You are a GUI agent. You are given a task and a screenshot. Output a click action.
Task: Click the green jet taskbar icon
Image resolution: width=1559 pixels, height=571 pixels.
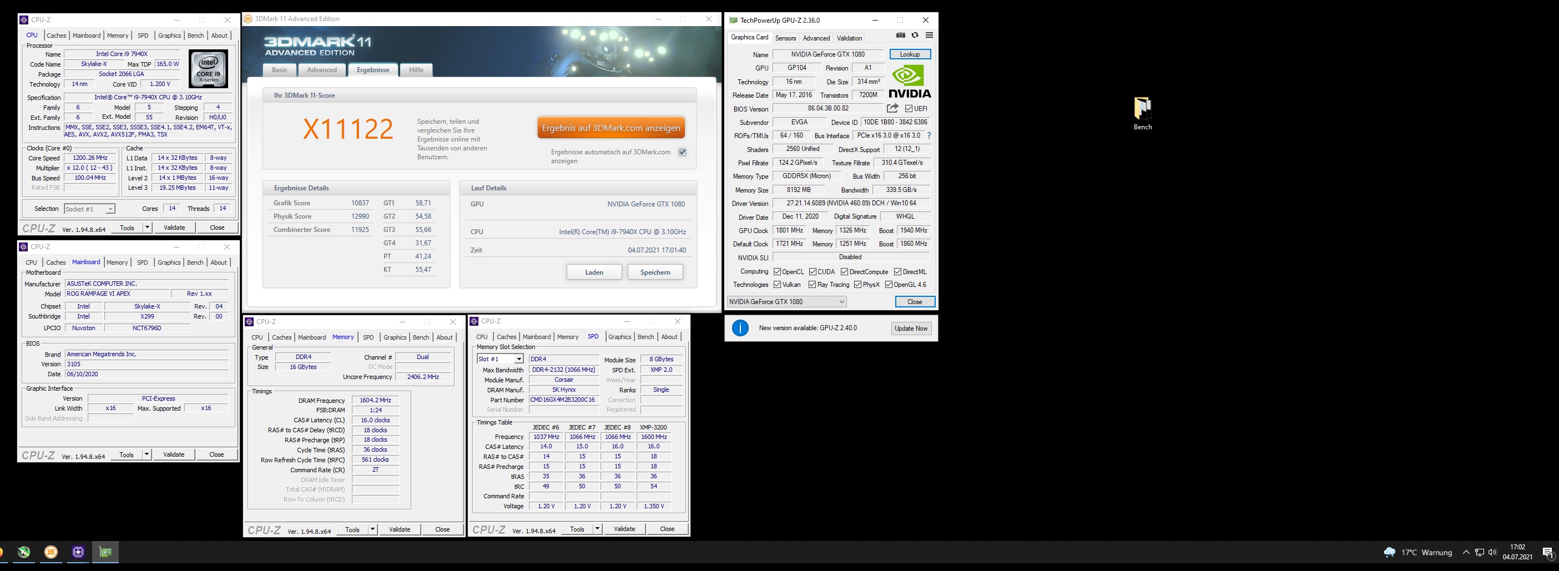pos(24,552)
